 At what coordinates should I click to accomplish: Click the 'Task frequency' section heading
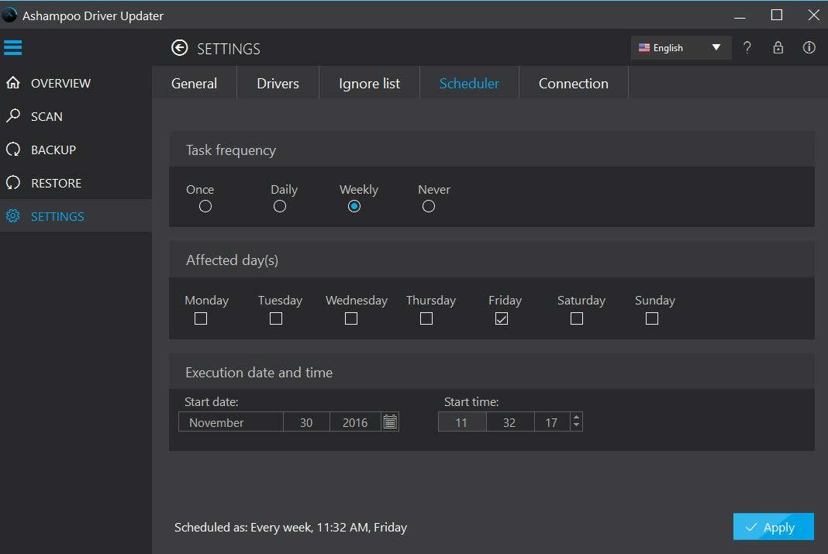pyautogui.click(x=231, y=150)
